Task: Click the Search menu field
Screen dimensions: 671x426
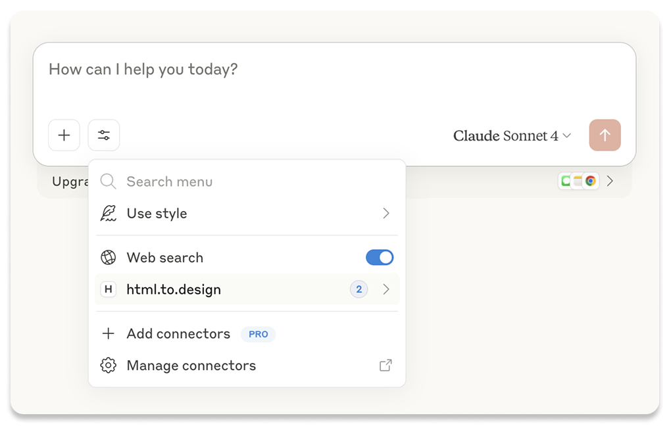Action: [247, 181]
